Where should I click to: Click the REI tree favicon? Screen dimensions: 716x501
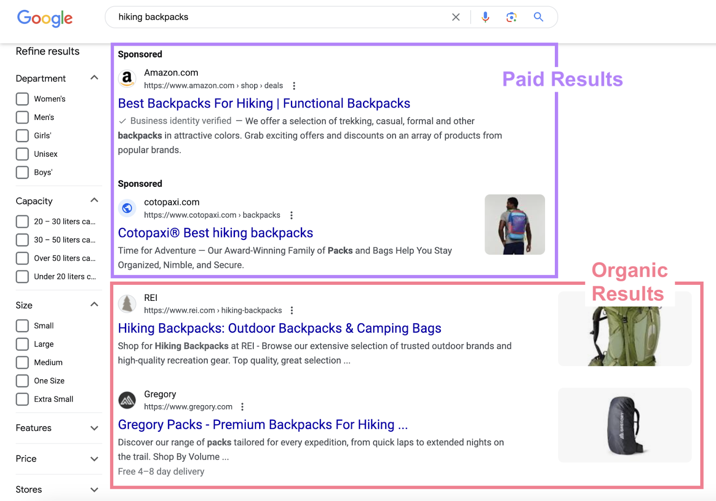[x=127, y=304]
